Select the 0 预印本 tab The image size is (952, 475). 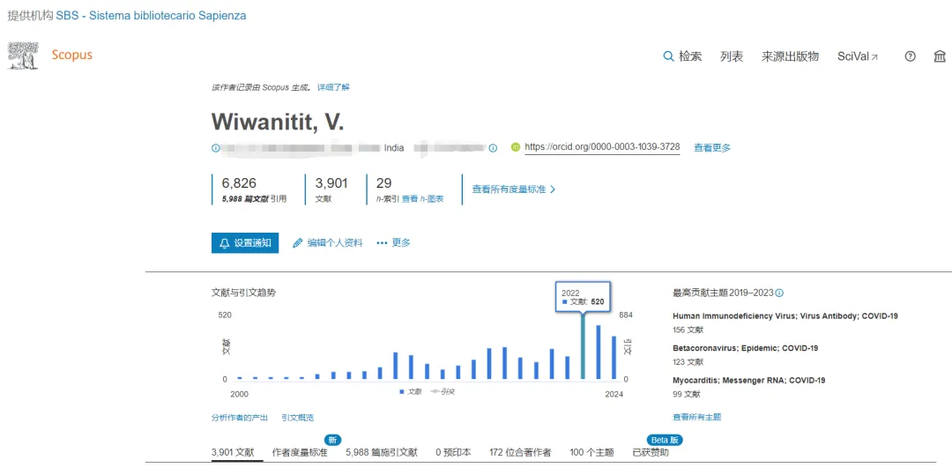(x=454, y=453)
